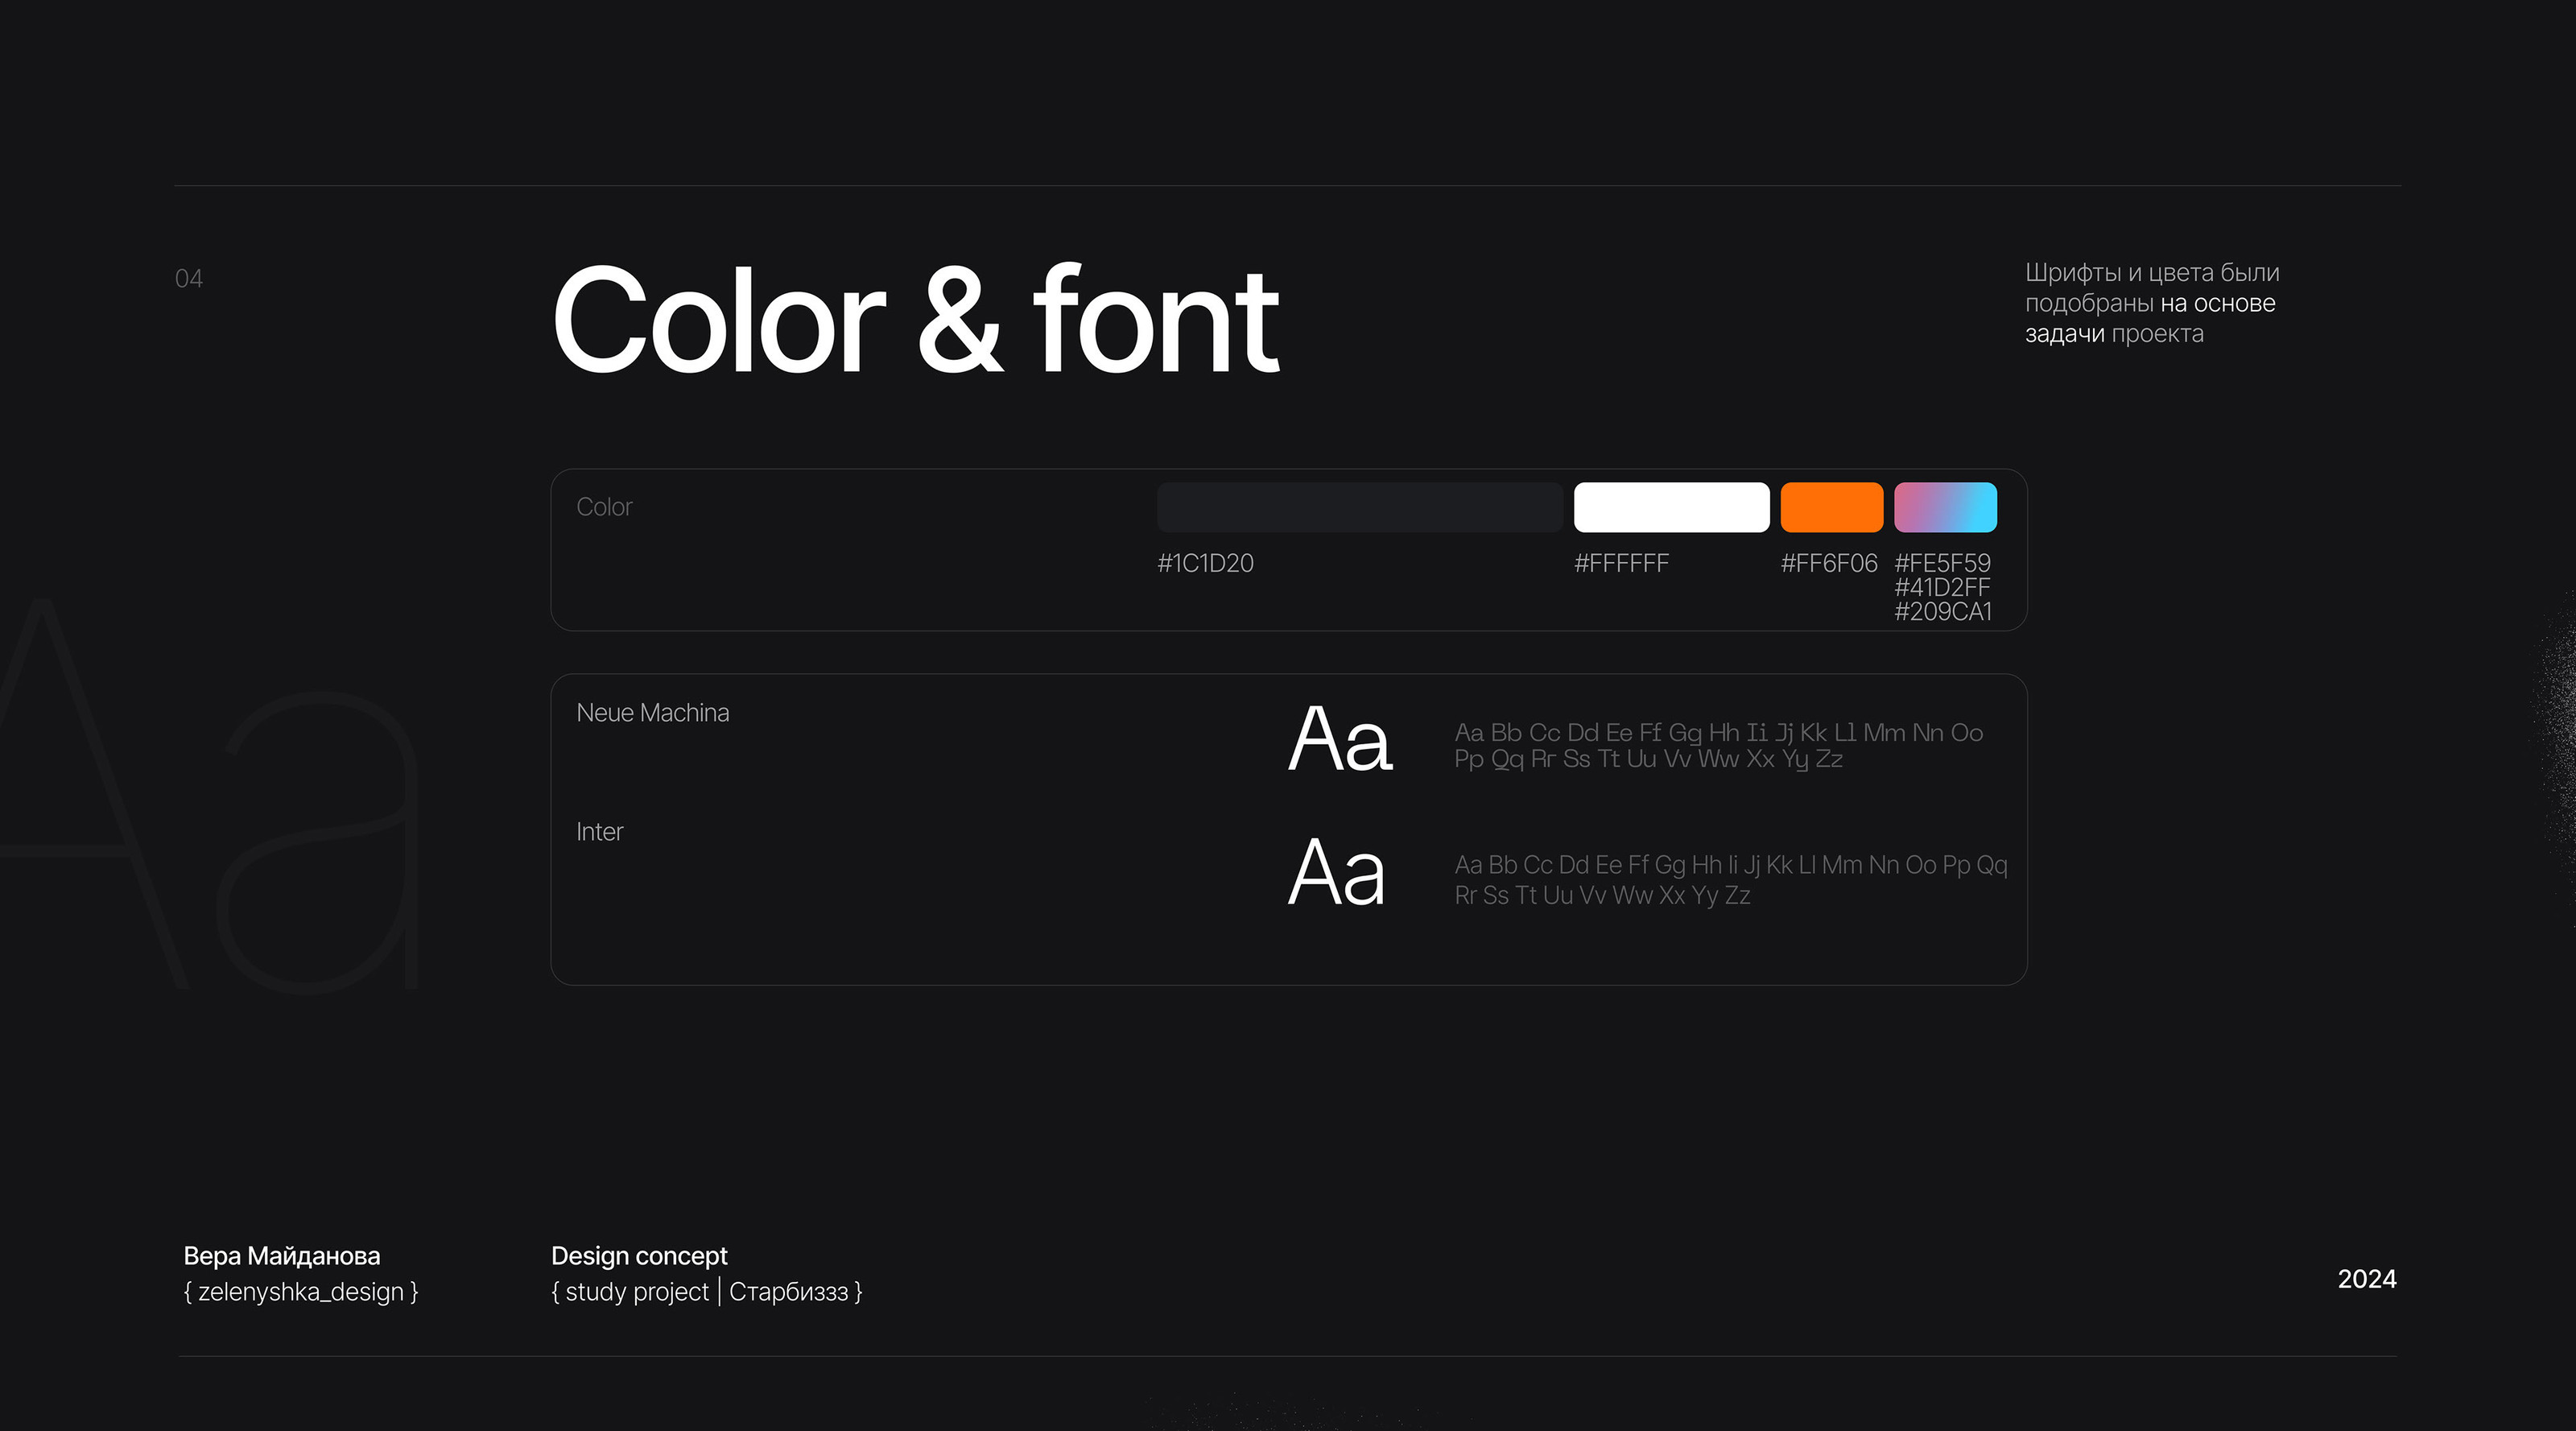Click the #209CA1 hex code
The width and height of the screenshot is (2576, 1431).
click(x=1942, y=611)
